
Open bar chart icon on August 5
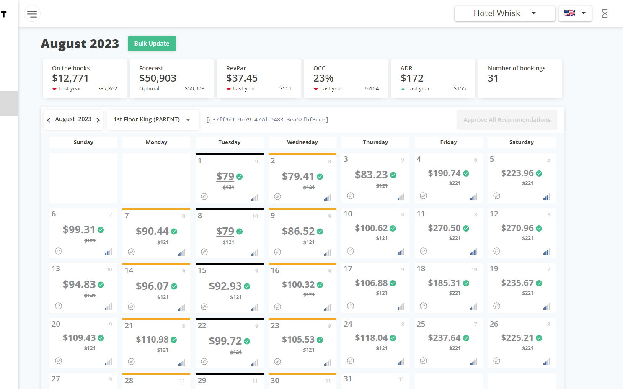coord(547,197)
